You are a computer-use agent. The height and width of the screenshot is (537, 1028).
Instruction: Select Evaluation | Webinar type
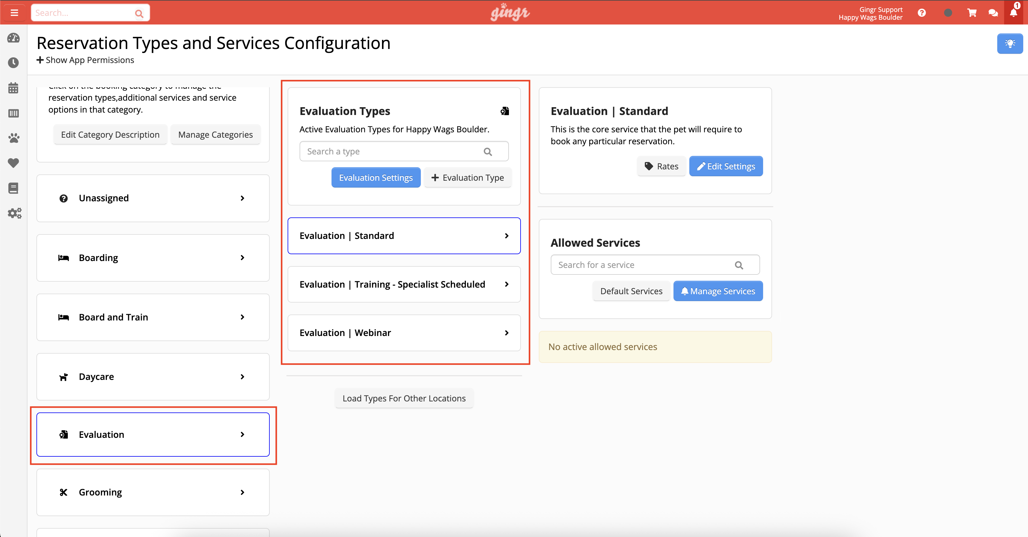click(x=404, y=333)
